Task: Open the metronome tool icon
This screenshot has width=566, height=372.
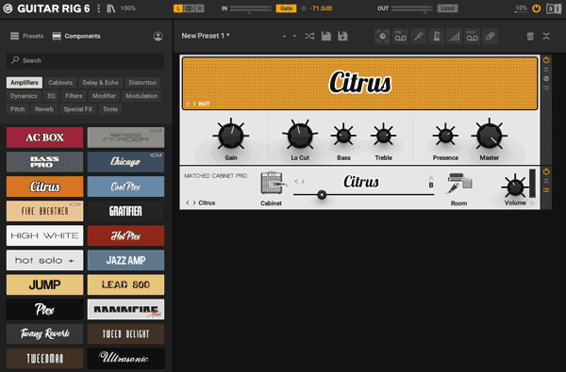Action: coord(436,36)
